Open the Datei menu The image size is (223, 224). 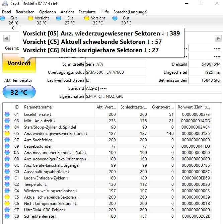pos(6,12)
